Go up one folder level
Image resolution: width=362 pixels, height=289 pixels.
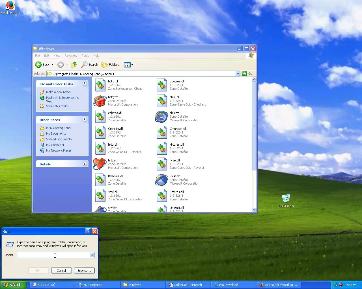pos(74,65)
